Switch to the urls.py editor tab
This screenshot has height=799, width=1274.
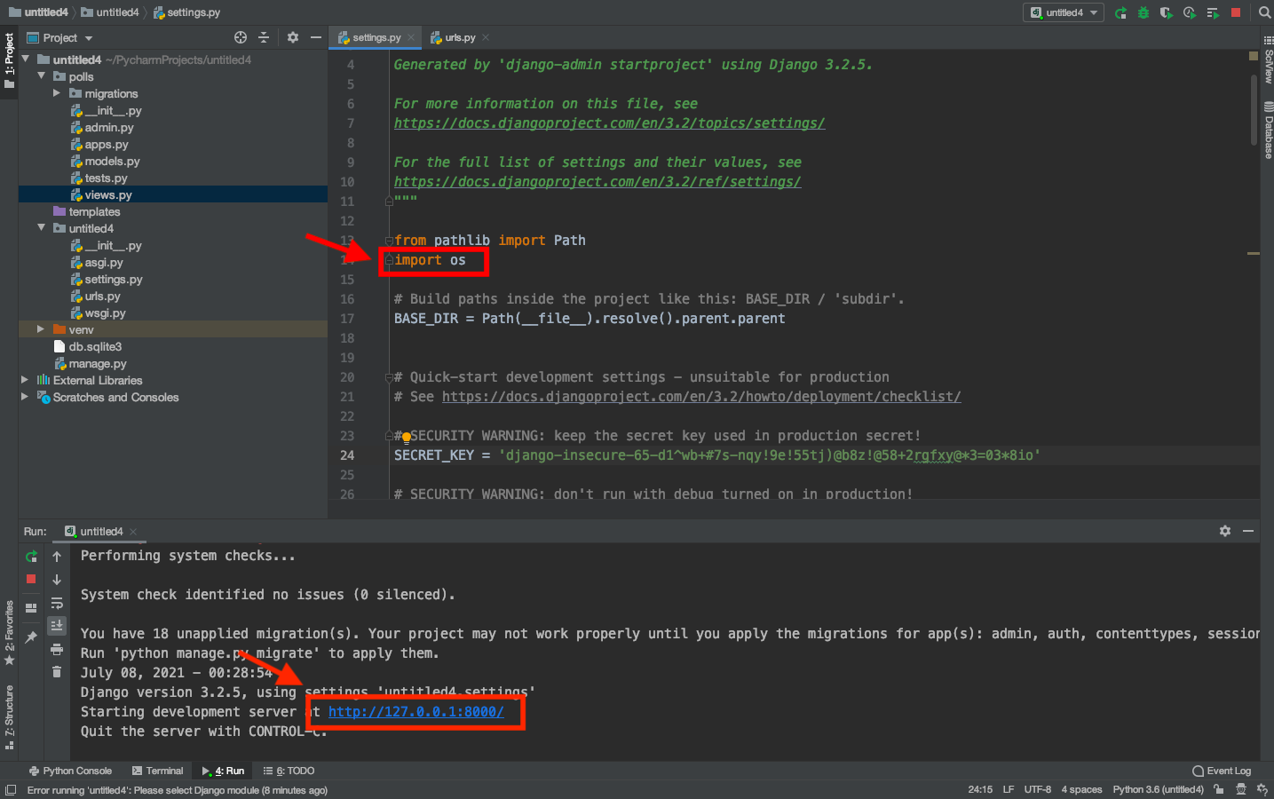click(458, 37)
